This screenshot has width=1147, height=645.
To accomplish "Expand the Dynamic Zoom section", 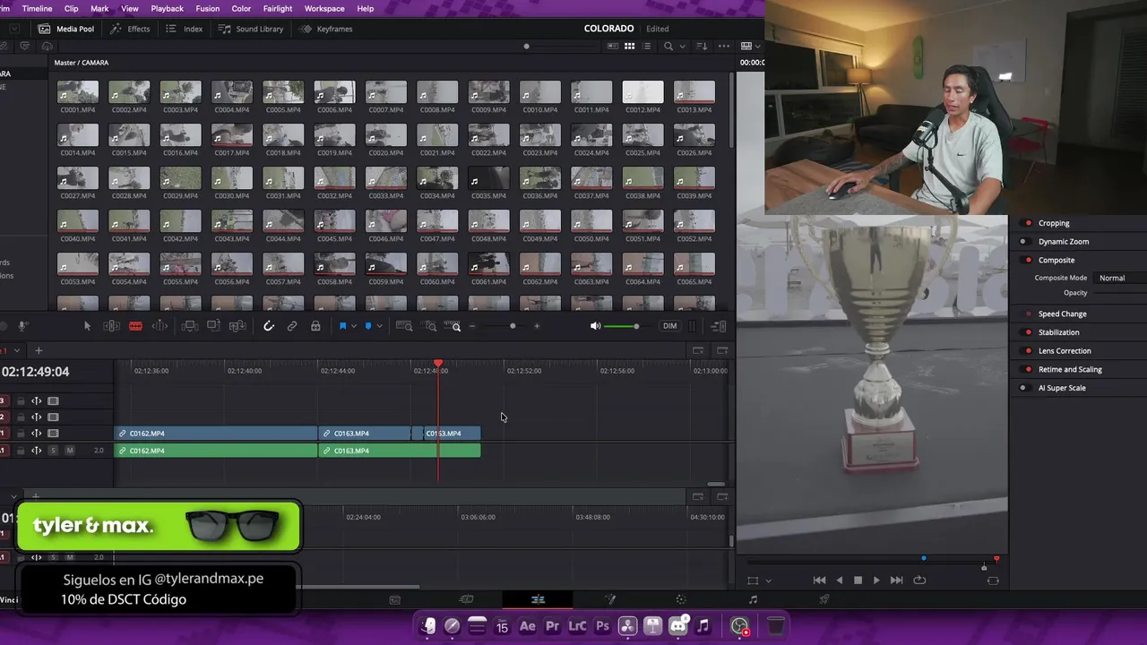I will (x=1064, y=242).
